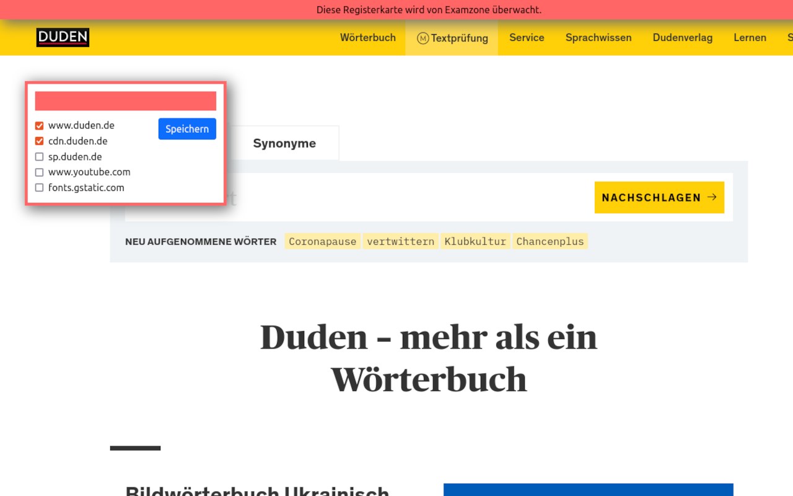Image resolution: width=793 pixels, height=496 pixels.
Task: Click the Mentor icon beside Textprüfung
Action: 423,38
